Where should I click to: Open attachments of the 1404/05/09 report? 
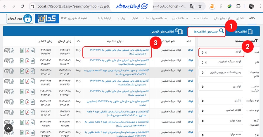(x=12, y=61)
